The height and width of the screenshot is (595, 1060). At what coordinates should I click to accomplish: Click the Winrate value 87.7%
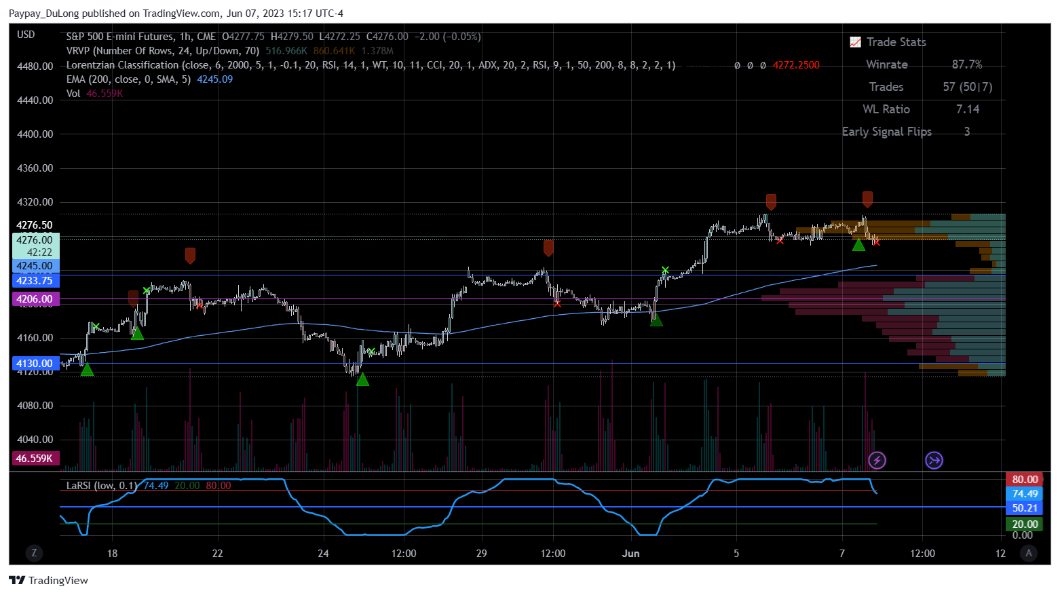967,64
